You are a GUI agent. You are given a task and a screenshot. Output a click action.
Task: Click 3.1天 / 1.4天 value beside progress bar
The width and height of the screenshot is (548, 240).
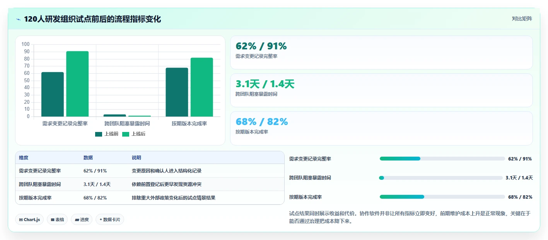pos(519,178)
